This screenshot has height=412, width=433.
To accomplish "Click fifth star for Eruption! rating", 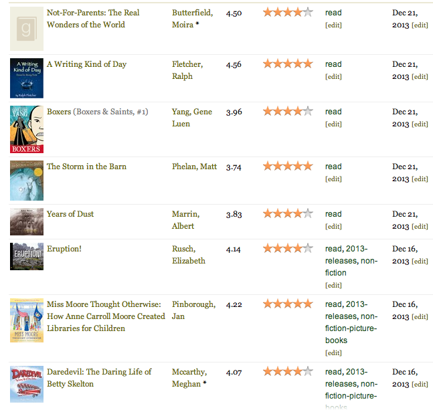I will tap(308, 248).
